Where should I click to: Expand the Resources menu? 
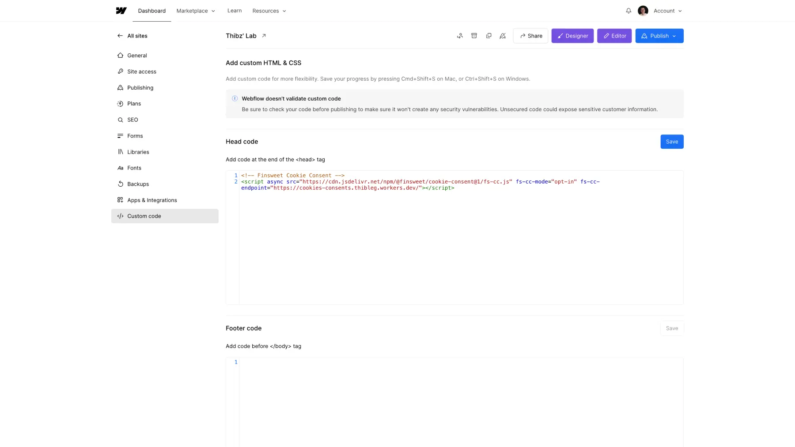click(269, 11)
